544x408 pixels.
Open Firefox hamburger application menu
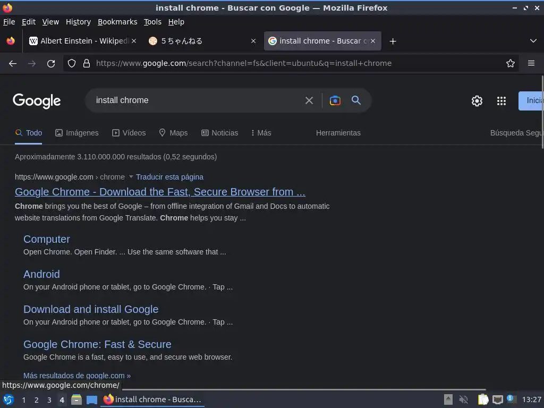click(531, 63)
